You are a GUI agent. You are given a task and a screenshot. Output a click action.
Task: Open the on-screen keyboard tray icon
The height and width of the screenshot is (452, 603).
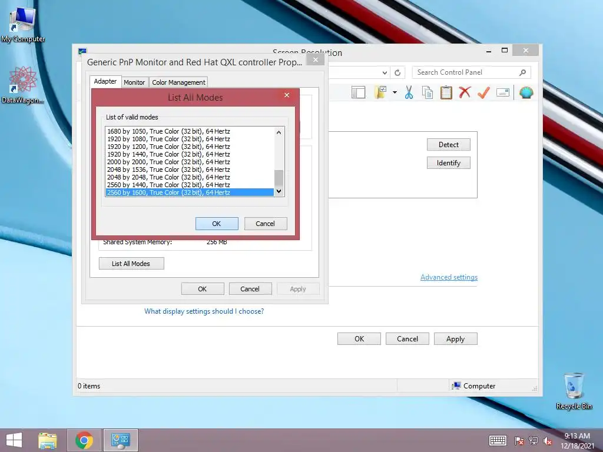pyautogui.click(x=498, y=440)
